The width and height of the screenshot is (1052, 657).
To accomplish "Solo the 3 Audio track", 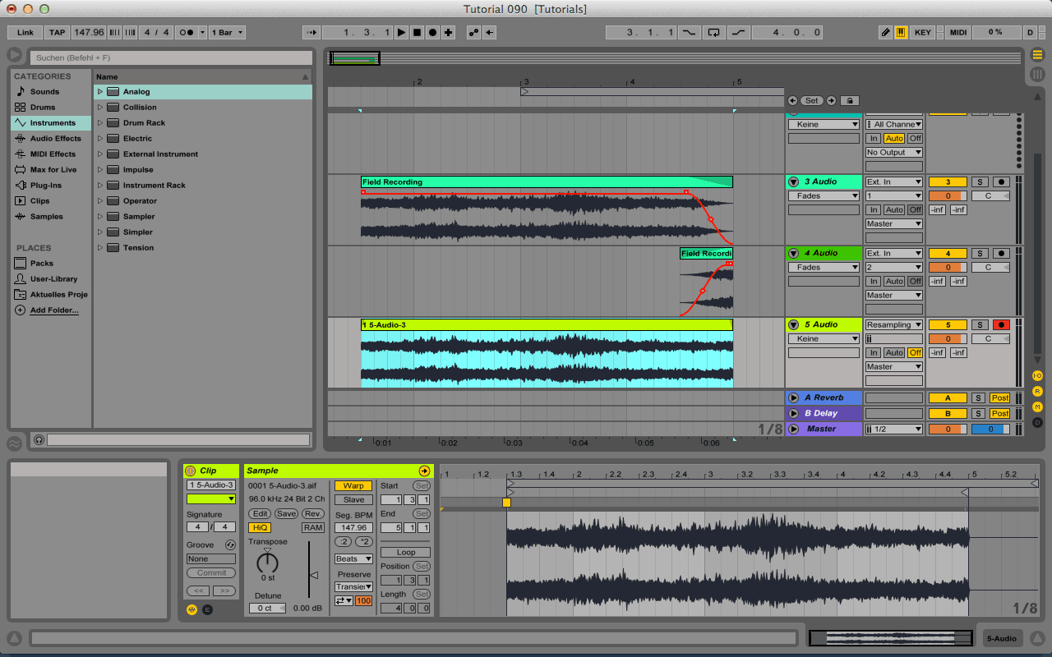I will coord(978,182).
